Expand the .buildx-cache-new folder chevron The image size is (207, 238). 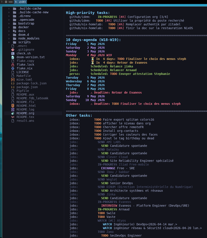[x=9, y=12]
